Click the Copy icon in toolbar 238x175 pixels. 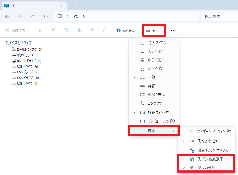pos(53,30)
